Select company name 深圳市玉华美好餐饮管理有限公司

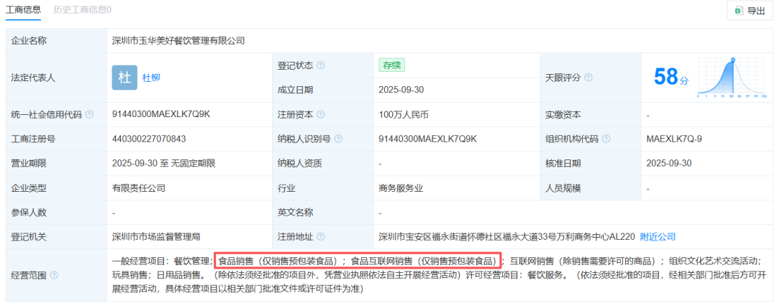click(x=178, y=41)
